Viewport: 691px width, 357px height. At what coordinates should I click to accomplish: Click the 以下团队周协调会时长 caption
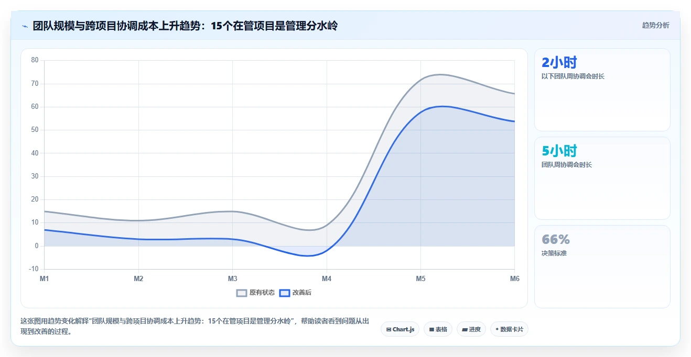[573, 76]
